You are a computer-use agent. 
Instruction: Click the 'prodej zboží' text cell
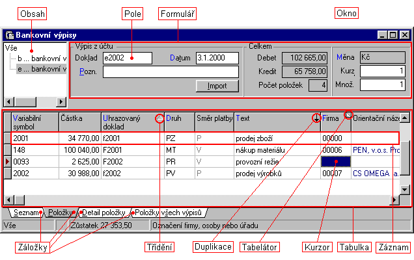click(x=277, y=138)
